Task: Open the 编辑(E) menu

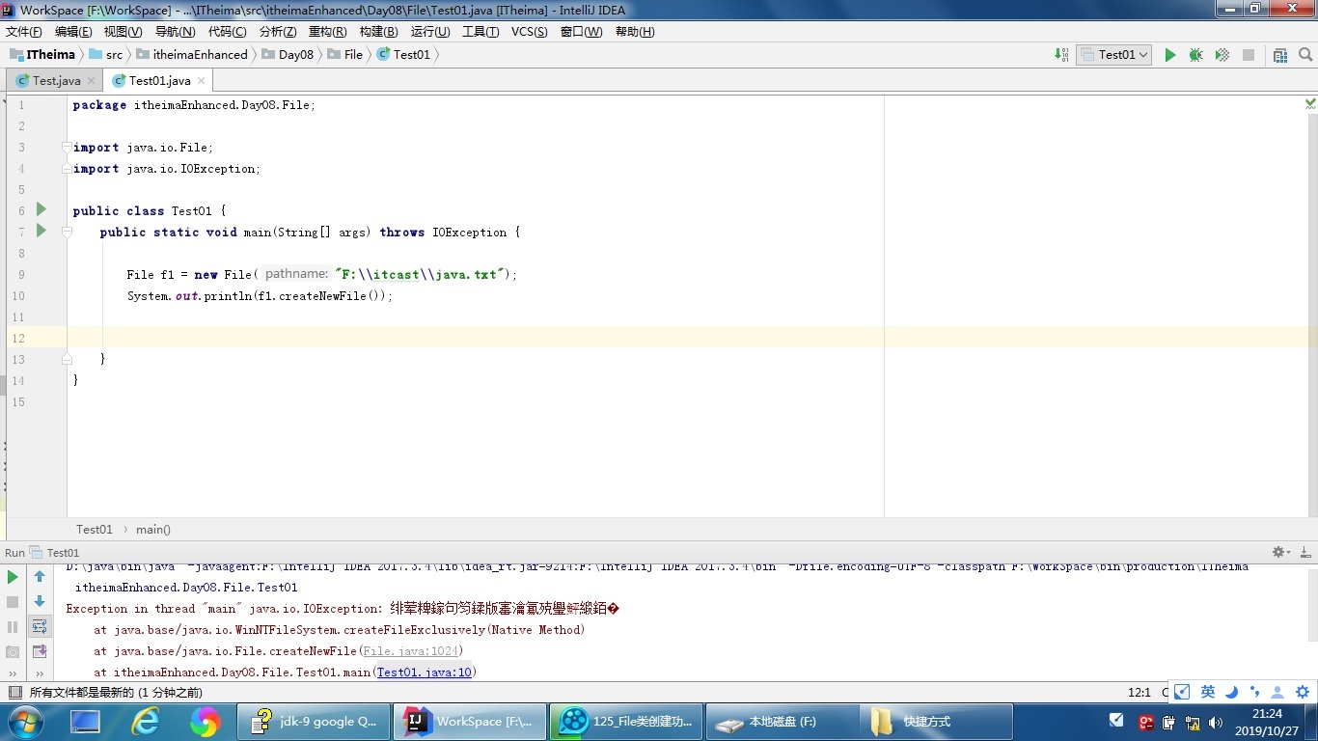Action: [73, 32]
